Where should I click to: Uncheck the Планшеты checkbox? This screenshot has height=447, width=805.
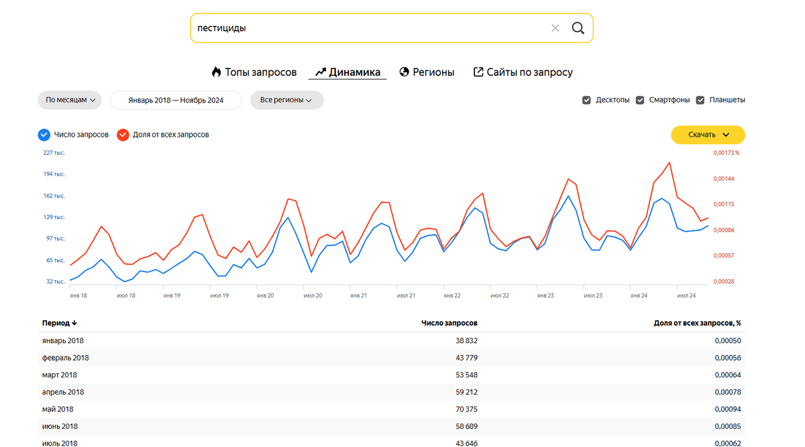700,100
